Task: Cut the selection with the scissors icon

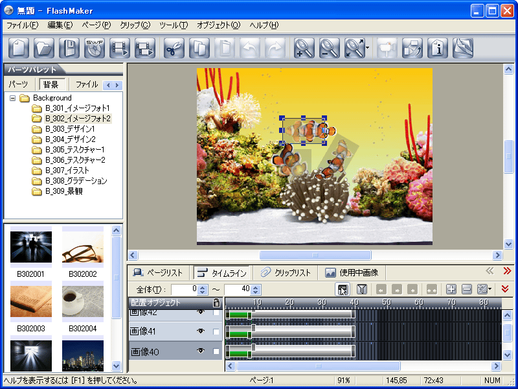Action: click(x=174, y=48)
